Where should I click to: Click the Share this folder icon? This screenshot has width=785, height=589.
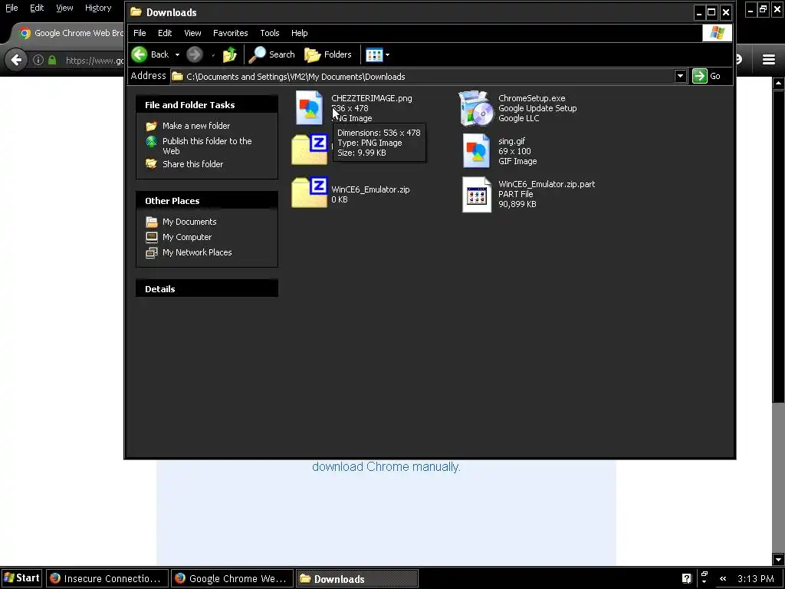[151, 164]
